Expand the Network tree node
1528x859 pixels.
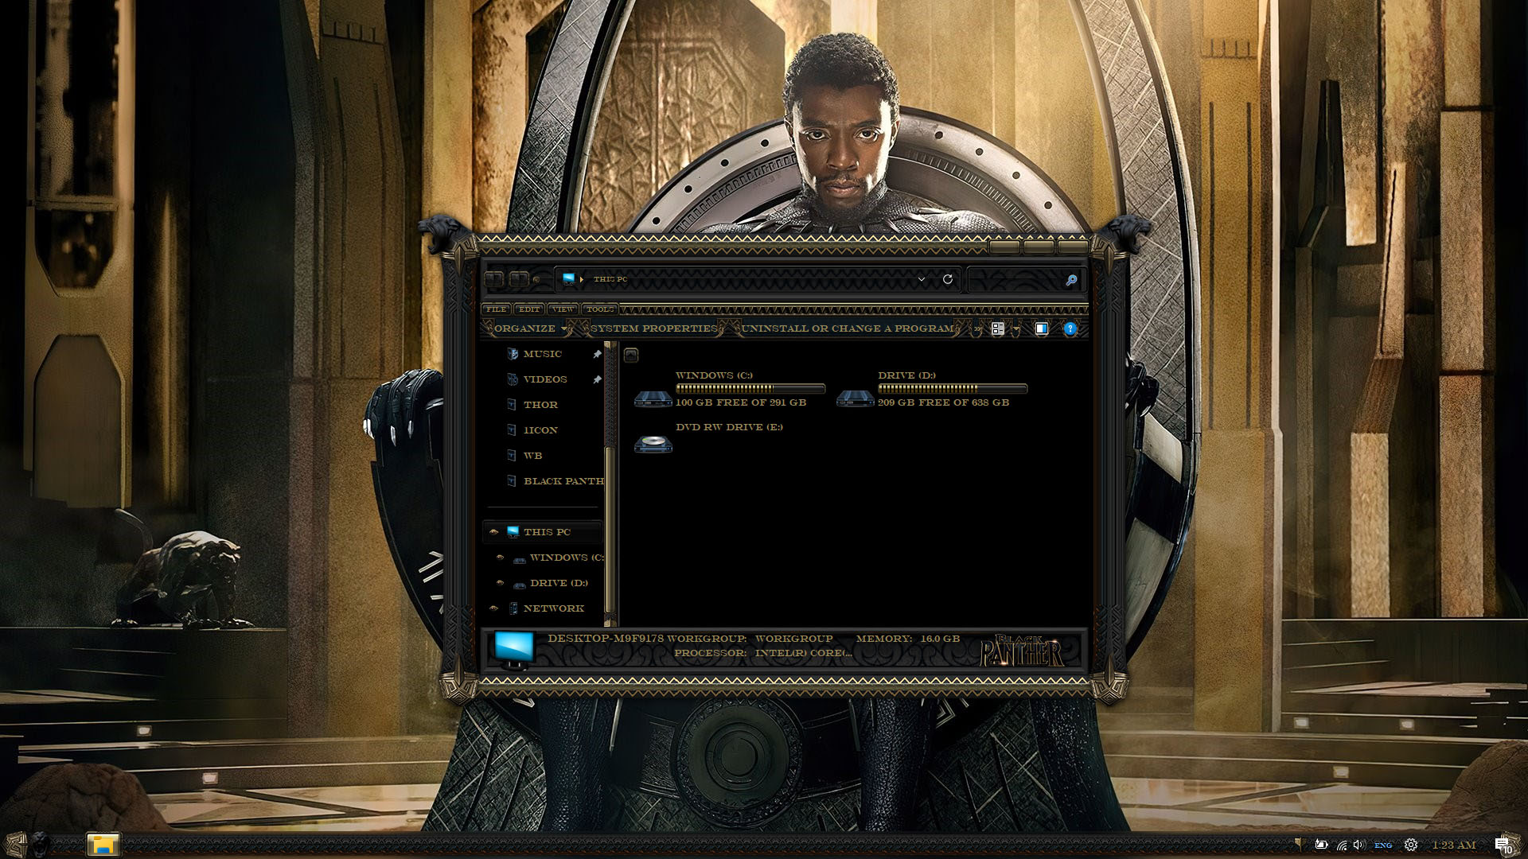(x=493, y=608)
